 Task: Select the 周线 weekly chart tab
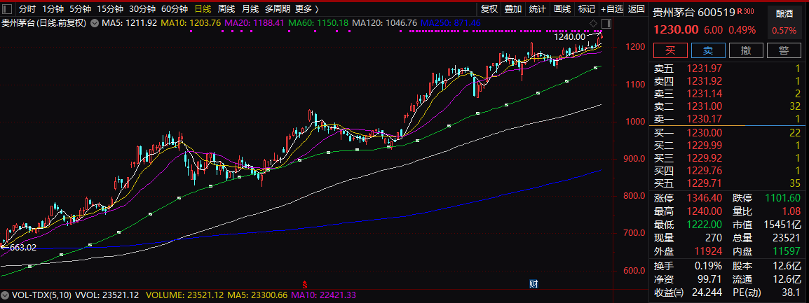click(x=226, y=9)
